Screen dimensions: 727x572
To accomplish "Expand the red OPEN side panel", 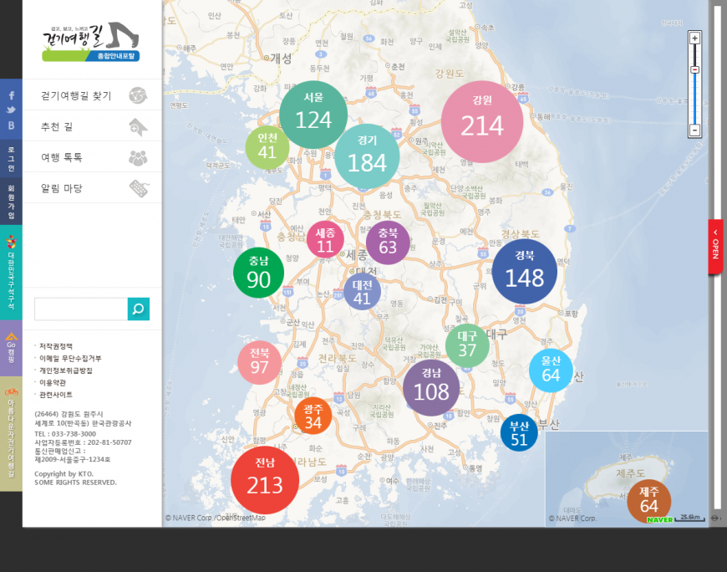I will (x=715, y=247).
